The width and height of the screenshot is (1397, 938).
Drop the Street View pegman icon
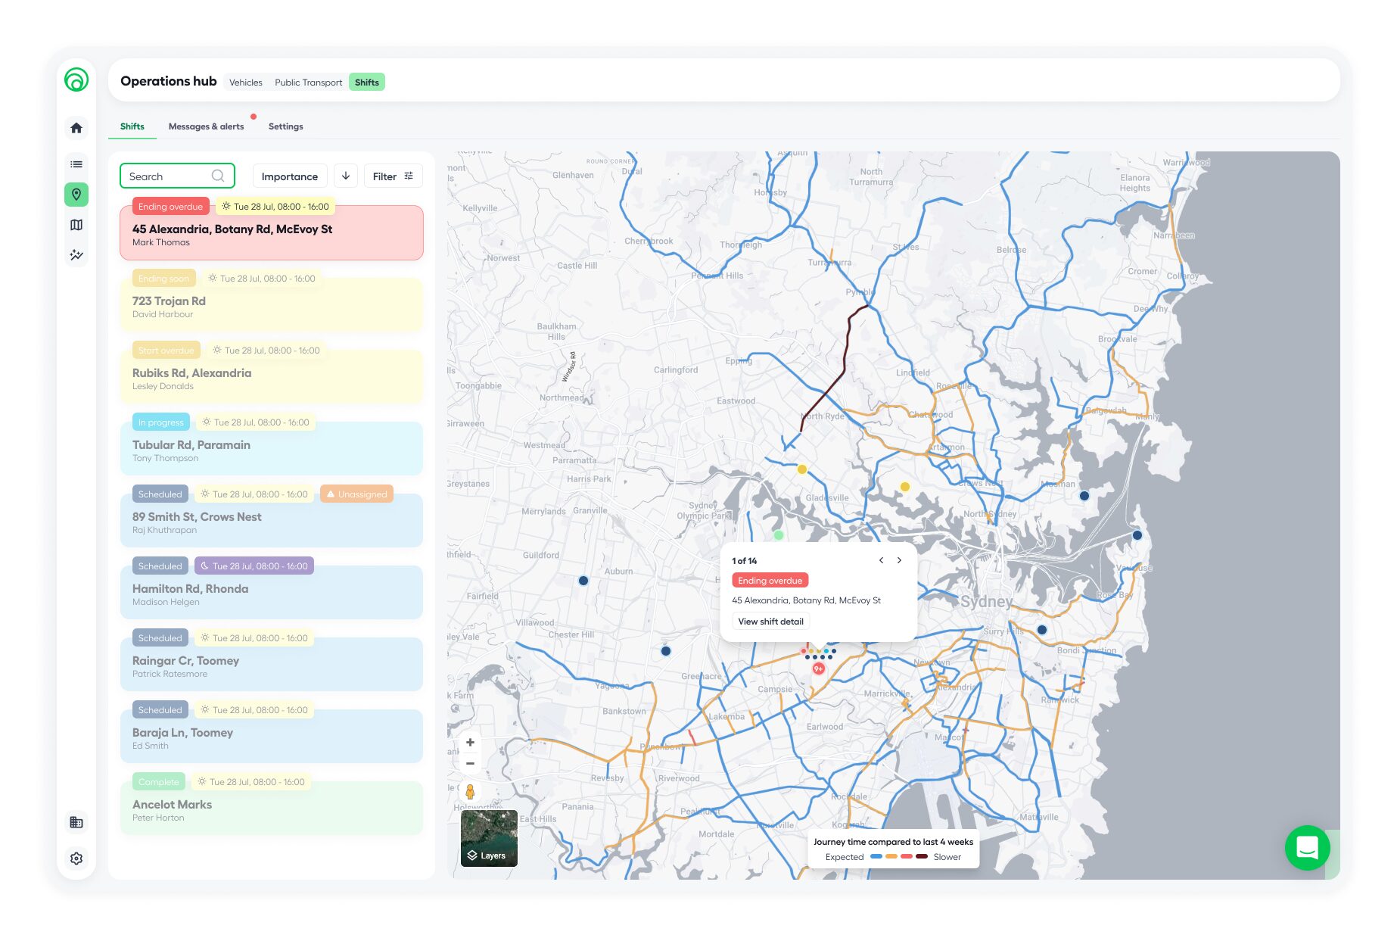coord(470,792)
